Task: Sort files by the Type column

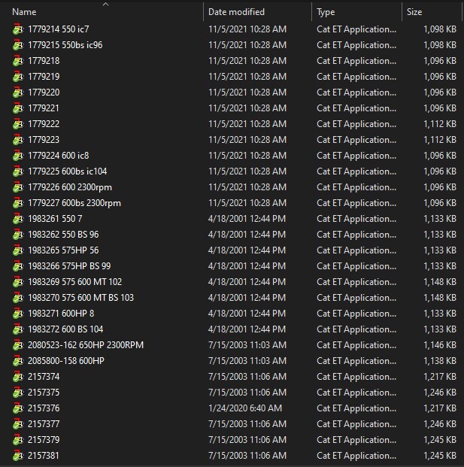Action: [326, 12]
